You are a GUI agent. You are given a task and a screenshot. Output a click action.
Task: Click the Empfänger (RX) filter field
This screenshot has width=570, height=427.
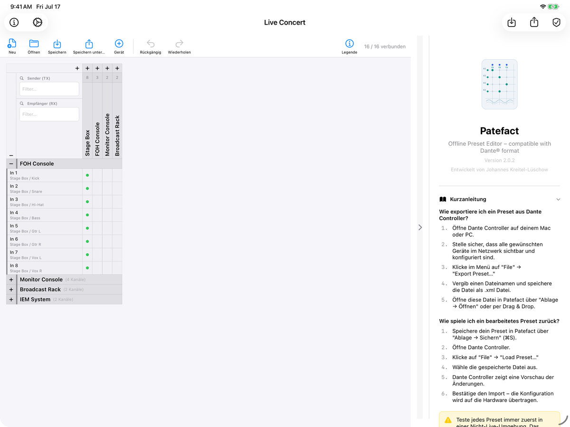(49, 114)
